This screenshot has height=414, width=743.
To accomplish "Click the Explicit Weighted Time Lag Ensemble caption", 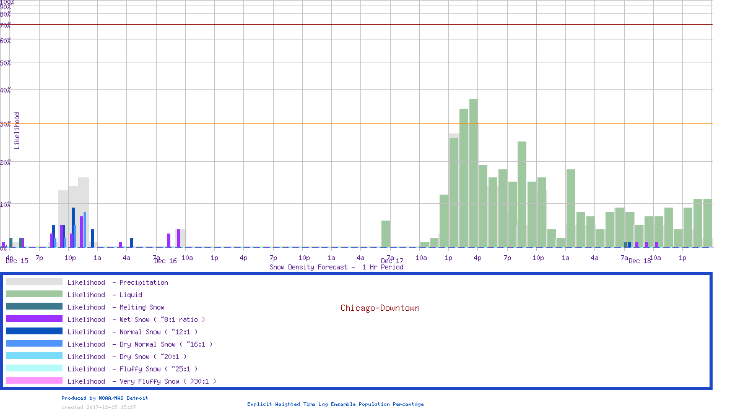I will coord(336,404).
